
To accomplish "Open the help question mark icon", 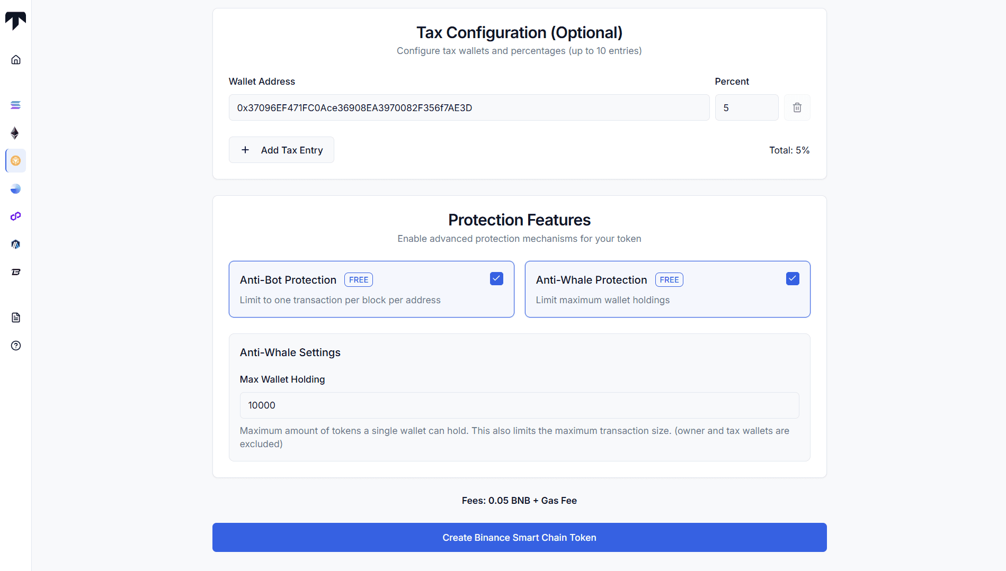I will (16, 346).
